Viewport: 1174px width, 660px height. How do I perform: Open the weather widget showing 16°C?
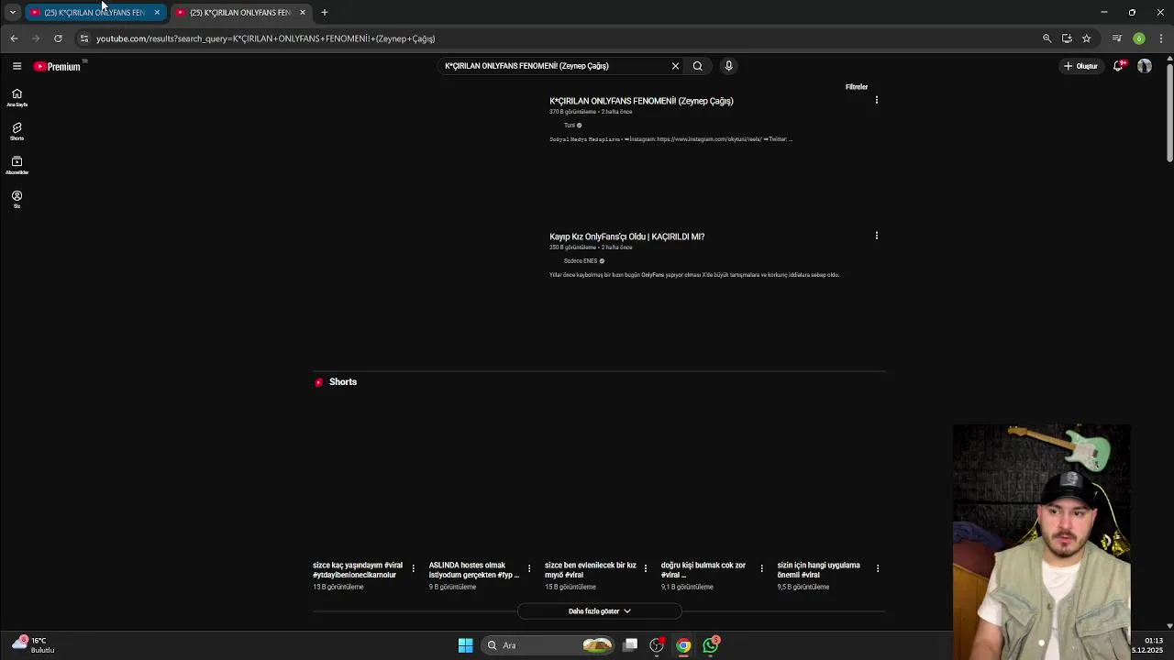coord(33,645)
